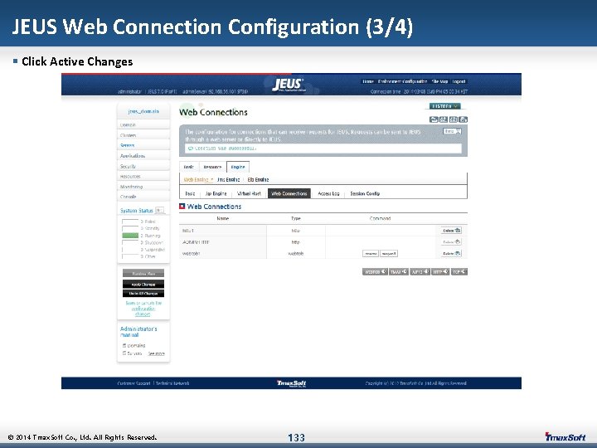Screen dimensions: 597x448
Task: Click the ADMIN-HTTP connection name
Action: 196,242
